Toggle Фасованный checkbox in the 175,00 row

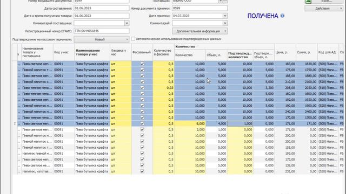click(x=142, y=70)
